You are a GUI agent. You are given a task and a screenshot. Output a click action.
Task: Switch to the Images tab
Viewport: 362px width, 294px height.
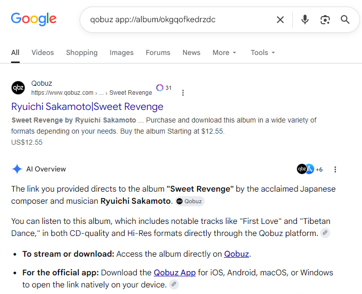pyautogui.click(x=122, y=52)
